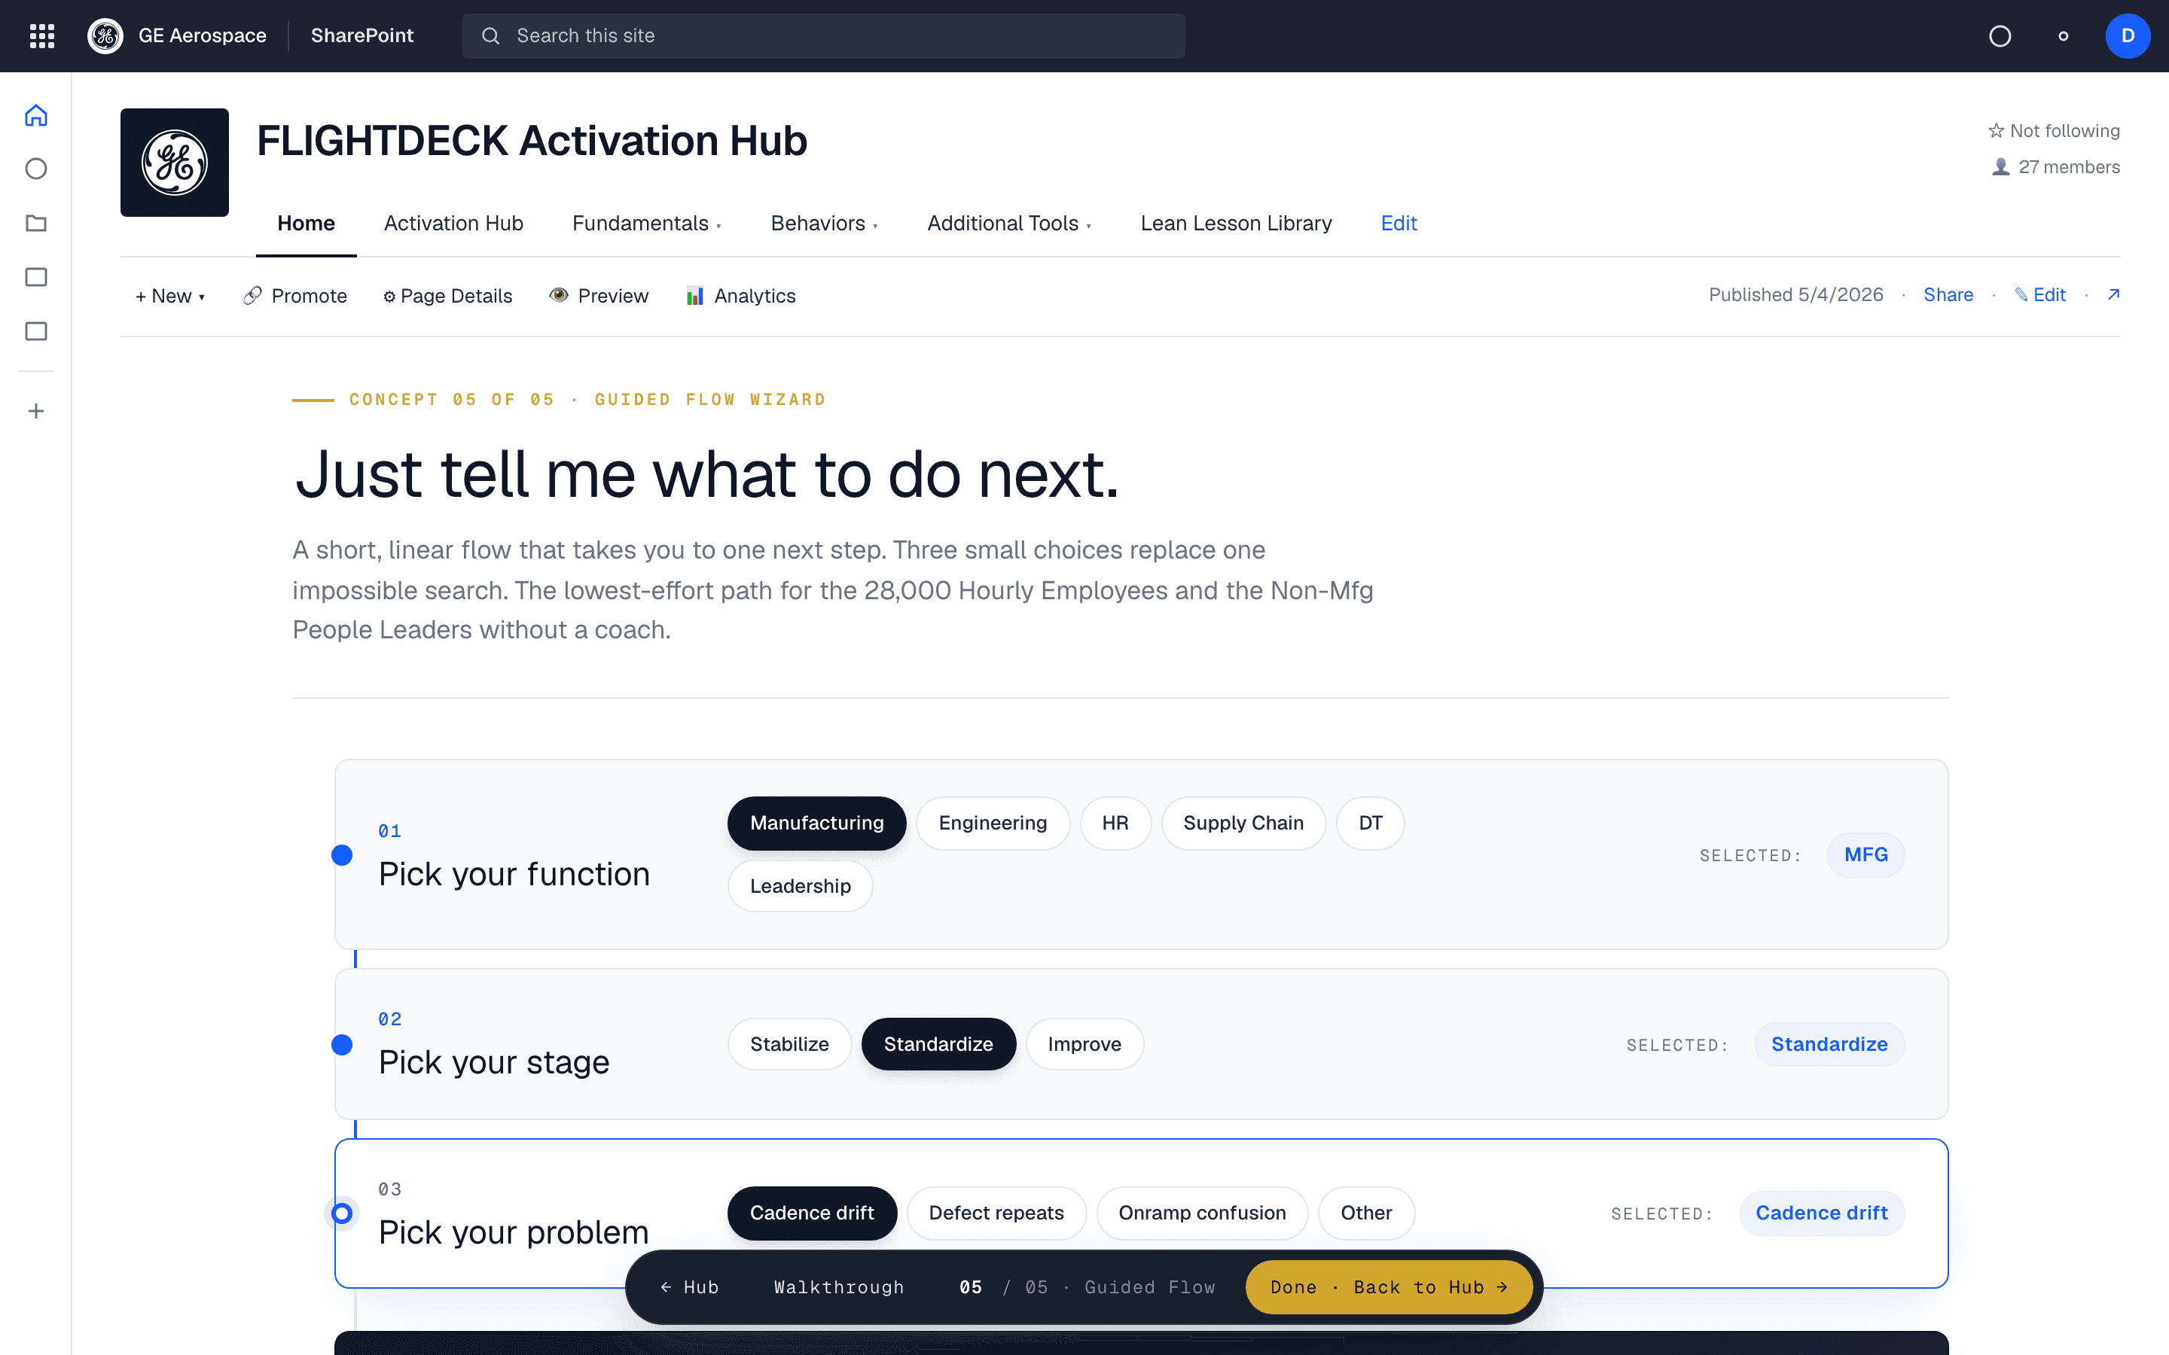Click the circle icon in the left sidebar
The height and width of the screenshot is (1355, 2169).
click(36, 169)
